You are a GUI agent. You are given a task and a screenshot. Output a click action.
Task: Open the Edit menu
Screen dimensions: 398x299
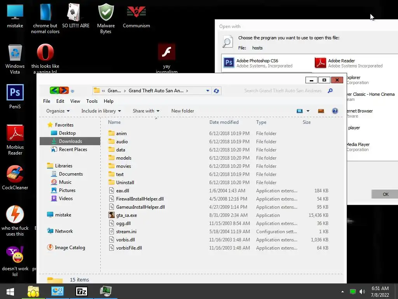click(x=60, y=101)
